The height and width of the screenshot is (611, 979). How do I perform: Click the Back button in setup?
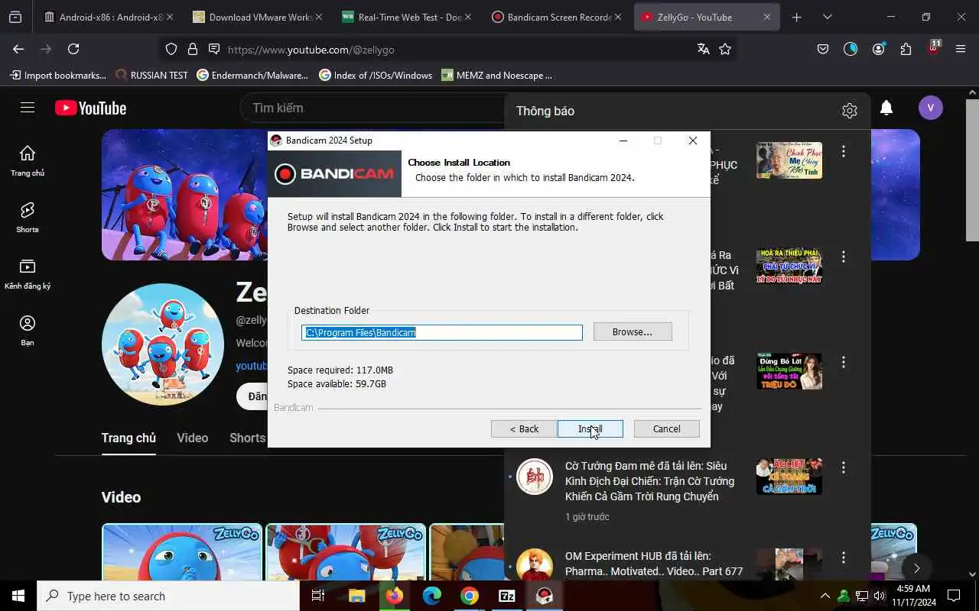[524, 428]
